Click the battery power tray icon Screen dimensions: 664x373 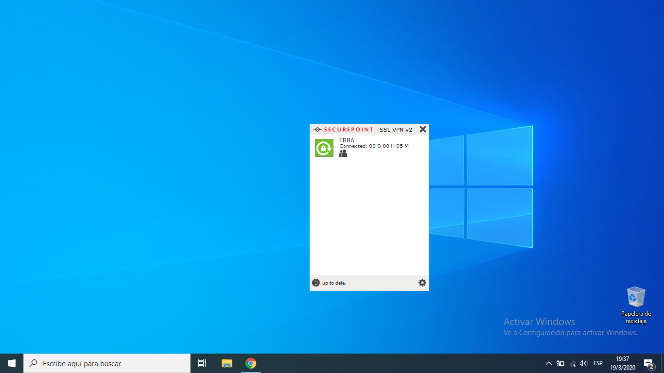pos(560,363)
